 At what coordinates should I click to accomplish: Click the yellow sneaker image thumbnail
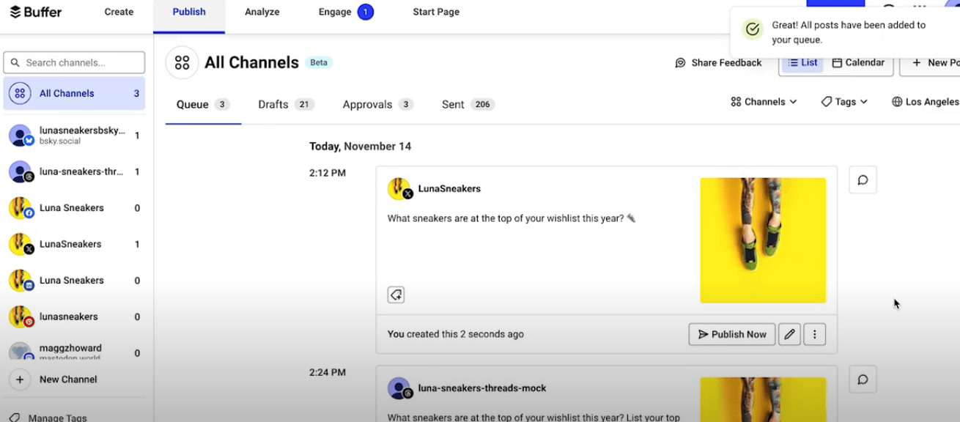(762, 240)
